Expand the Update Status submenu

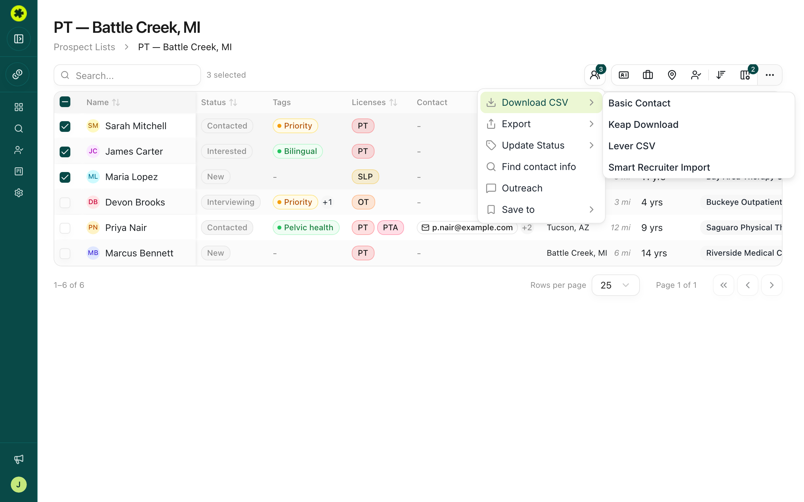pyautogui.click(x=541, y=145)
